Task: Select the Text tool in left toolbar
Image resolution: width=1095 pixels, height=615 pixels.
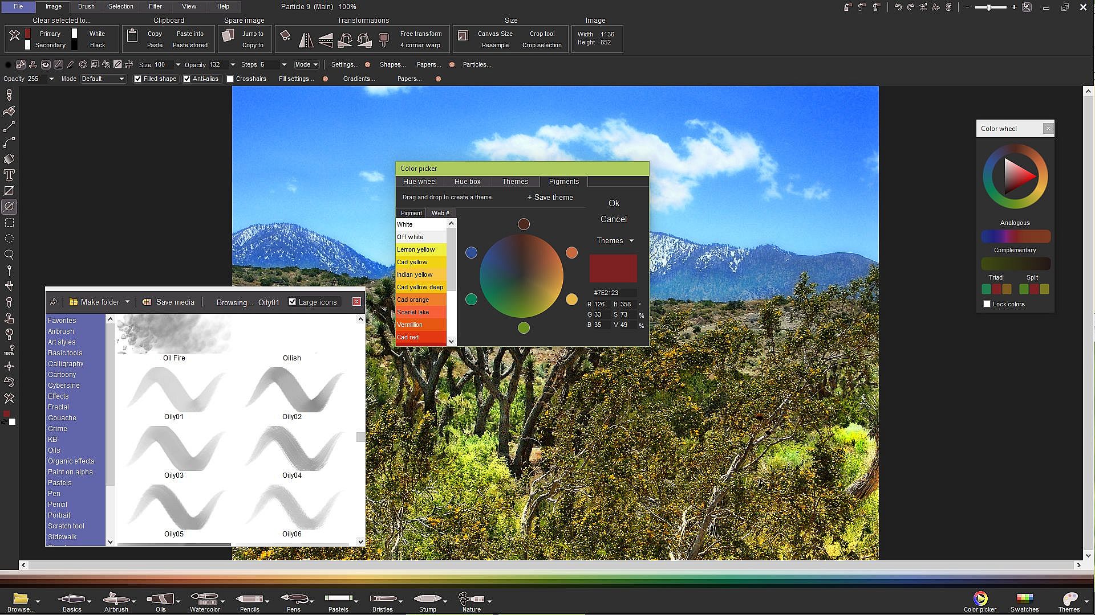Action: (9, 175)
